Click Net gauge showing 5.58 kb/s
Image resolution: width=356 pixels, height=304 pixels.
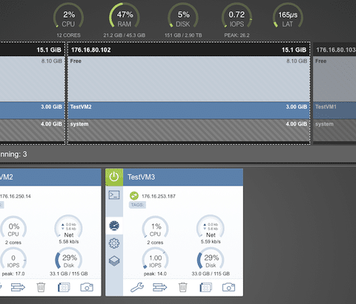(x=69, y=227)
